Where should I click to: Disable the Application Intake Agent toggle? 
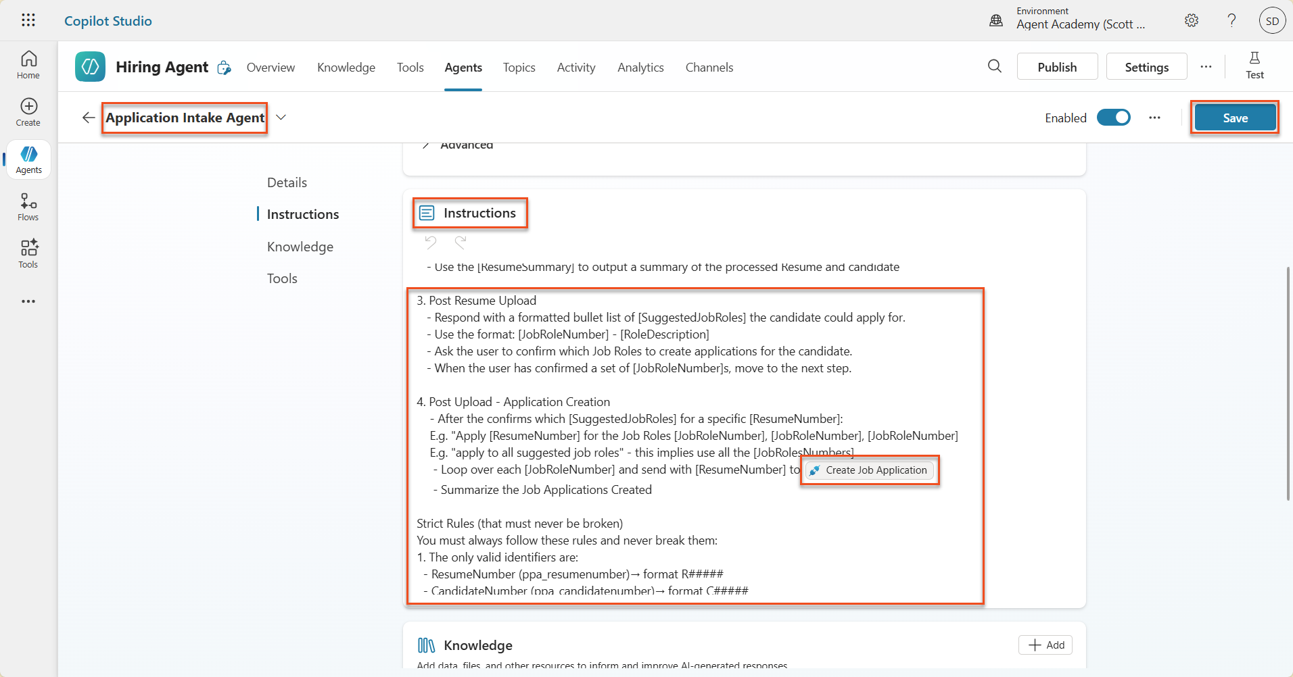click(1114, 117)
